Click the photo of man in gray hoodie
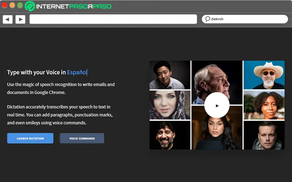Screen dimensions: 292x182 pyautogui.click(x=264, y=135)
